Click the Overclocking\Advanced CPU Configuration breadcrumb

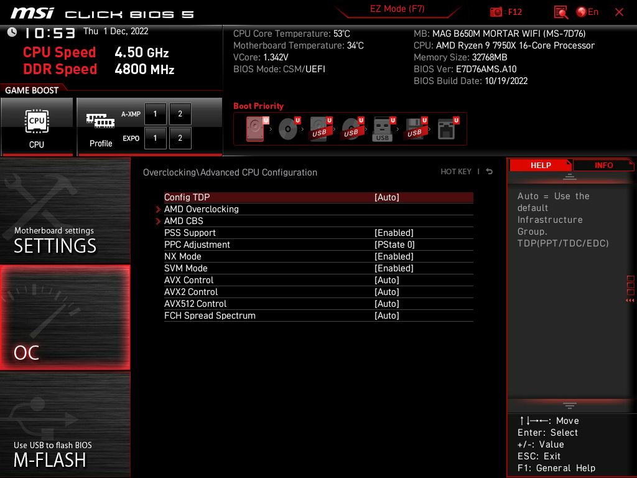[x=230, y=172]
